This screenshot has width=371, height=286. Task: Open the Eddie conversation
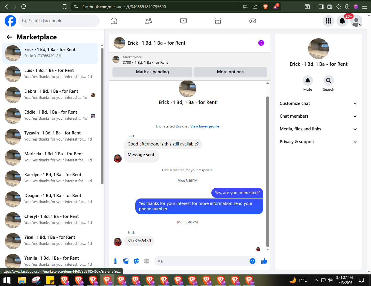tap(50, 116)
